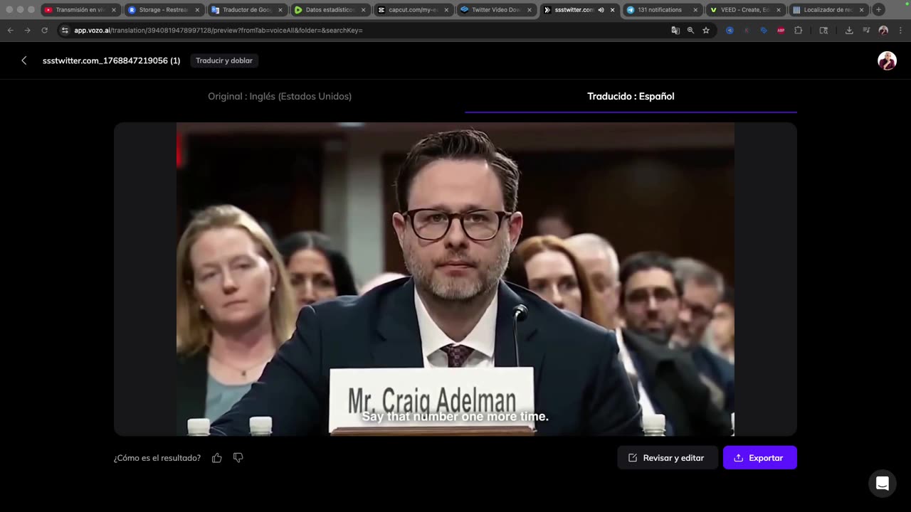Image resolution: width=911 pixels, height=512 pixels.
Task: Close the Traductor de Google tab
Action: click(280, 10)
